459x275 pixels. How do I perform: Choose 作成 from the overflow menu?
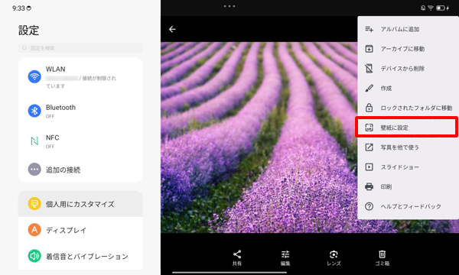click(386, 89)
